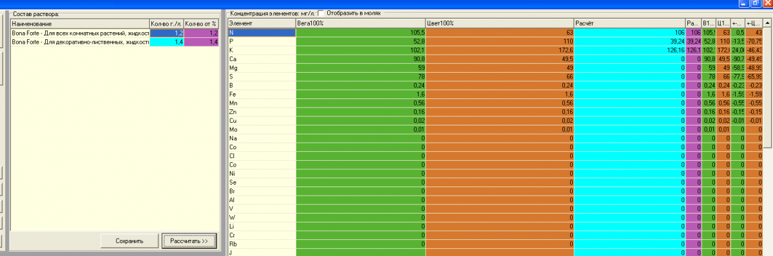The width and height of the screenshot is (773, 256).
Task: Click the "Рассчитать >>" button
Action: [x=189, y=241]
